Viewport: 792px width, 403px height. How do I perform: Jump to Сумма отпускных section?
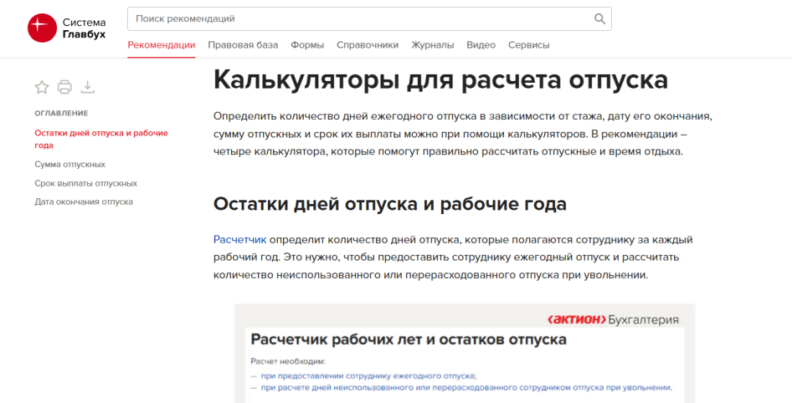[x=69, y=165]
